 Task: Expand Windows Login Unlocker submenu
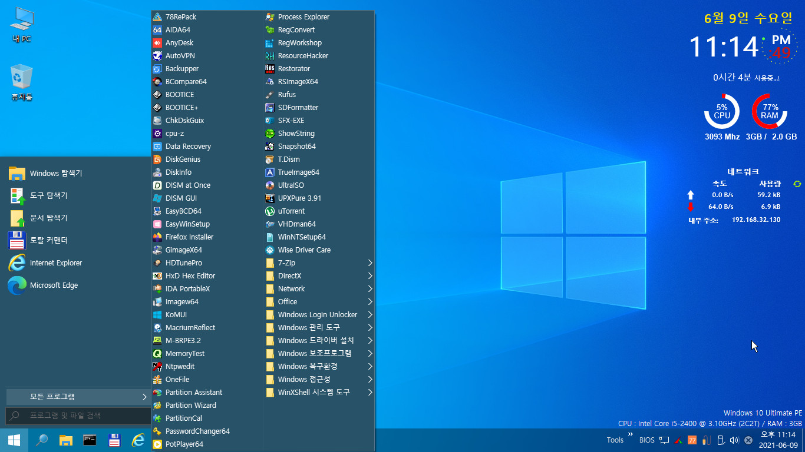click(319, 315)
